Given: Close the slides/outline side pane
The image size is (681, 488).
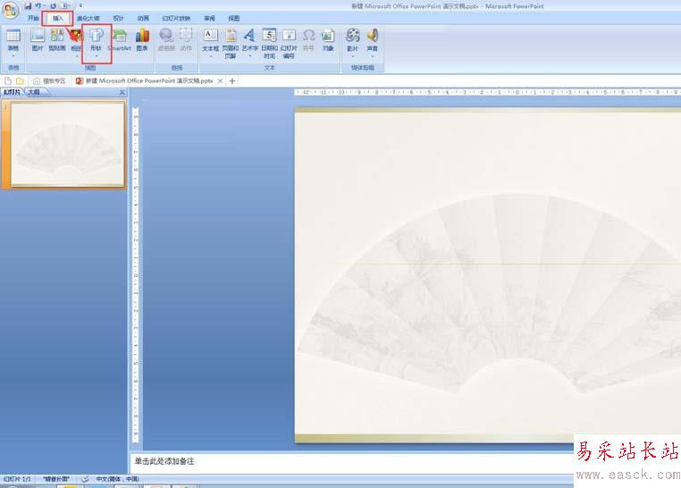Looking at the screenshot, I should point(122,92).
